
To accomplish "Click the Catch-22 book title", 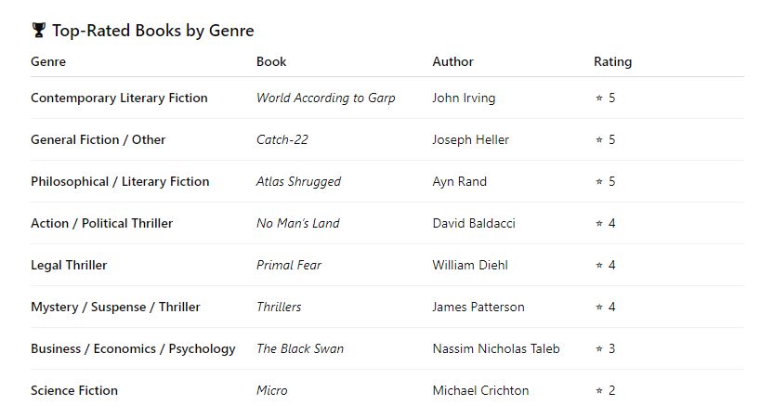I will [x=282, y=139].
